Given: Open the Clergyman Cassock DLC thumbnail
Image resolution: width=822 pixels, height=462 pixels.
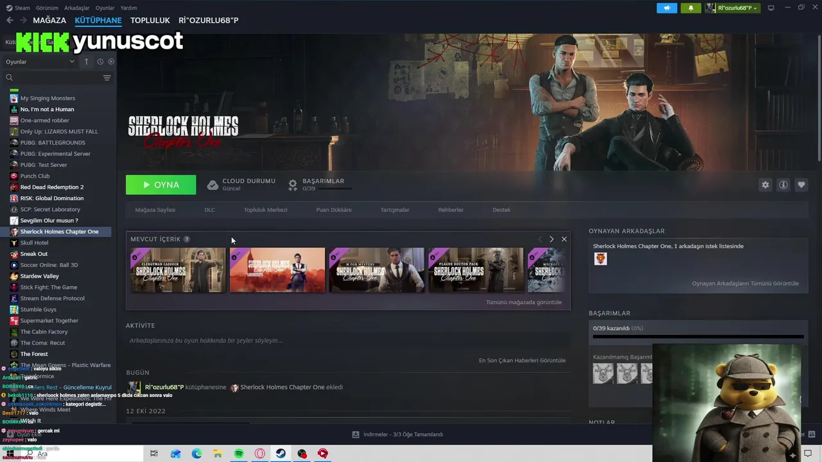Looking at the screenshot, I should [x=178, y=270].
